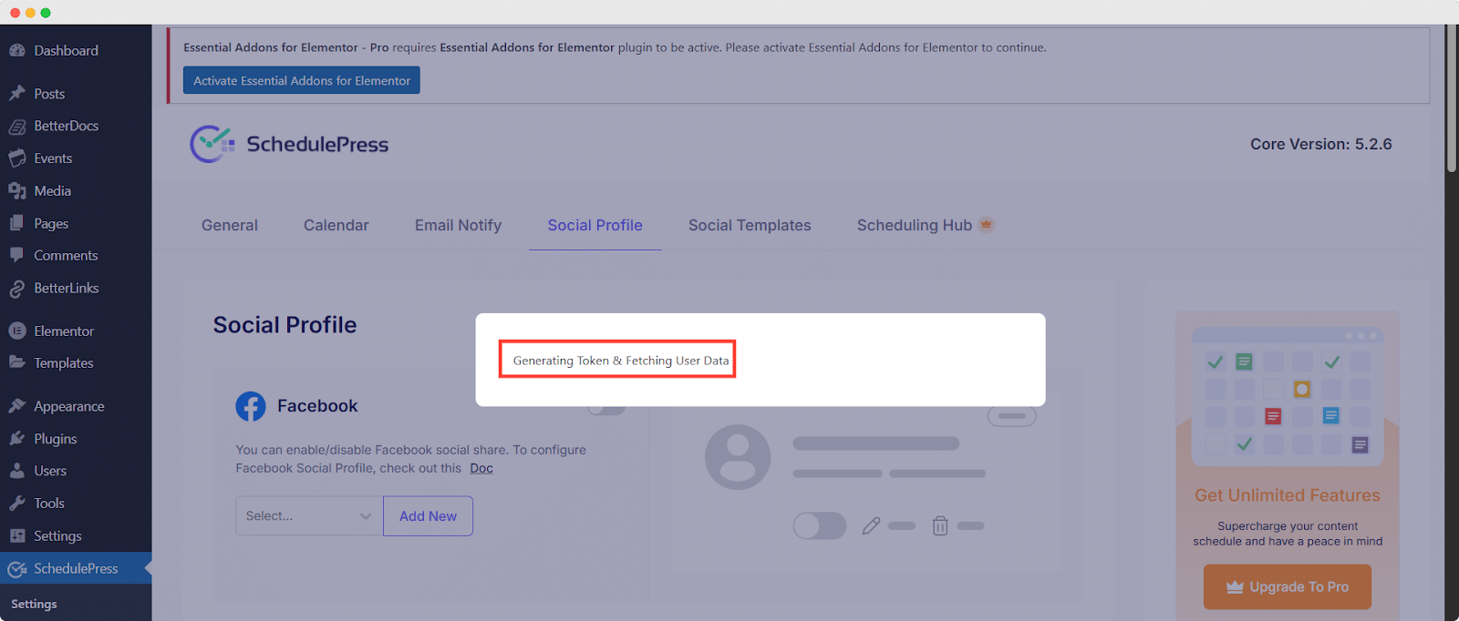Viewport: 1459px width, 621px height.
Task: Click Get Unlimited Features heading
Action: pyautogui.click(x=1288, y=495)
